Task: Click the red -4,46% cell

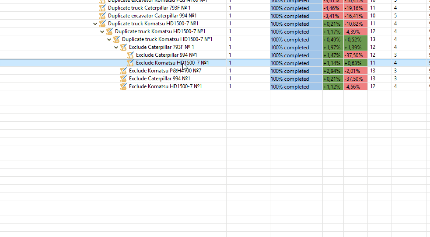Action: [333, 8]
